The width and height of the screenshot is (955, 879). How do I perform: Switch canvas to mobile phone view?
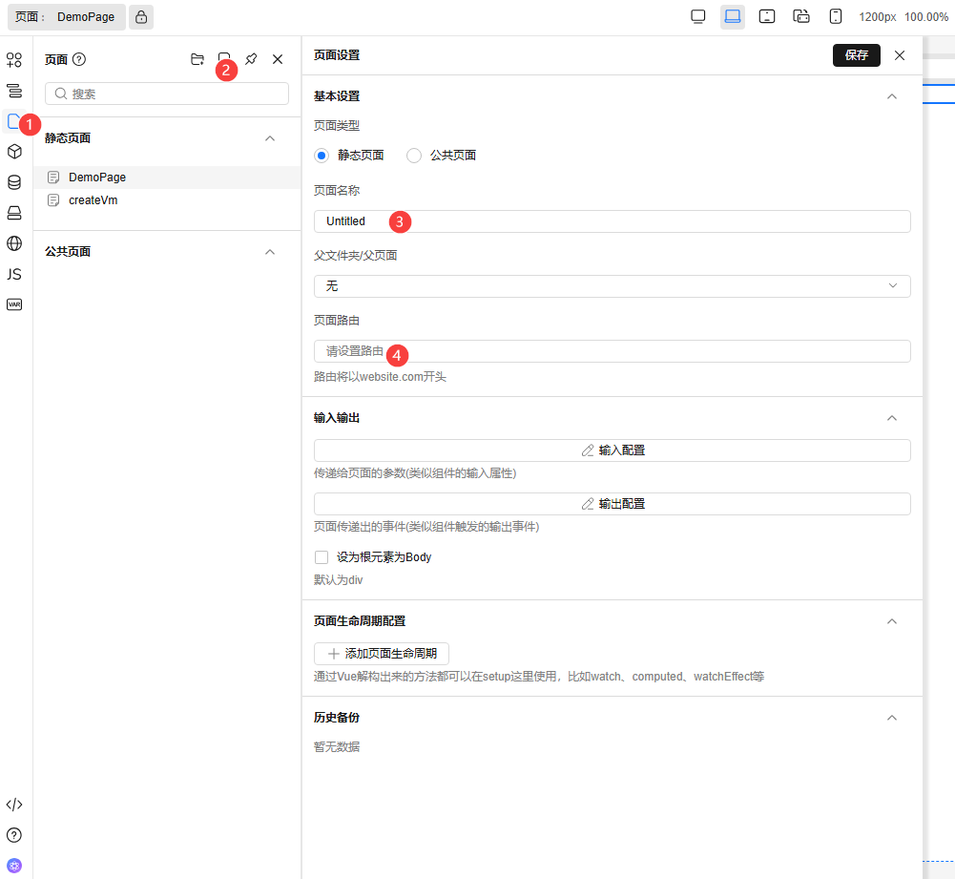[836, 16]
